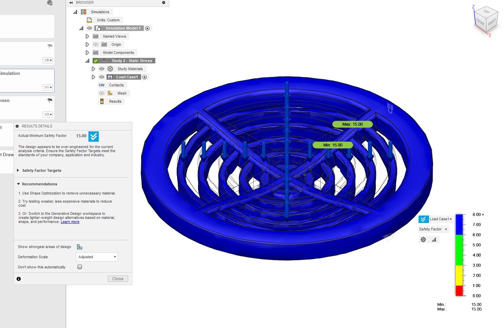Click the Min: 15.00 probe label
504x328 pixels.
pos(333,145)
